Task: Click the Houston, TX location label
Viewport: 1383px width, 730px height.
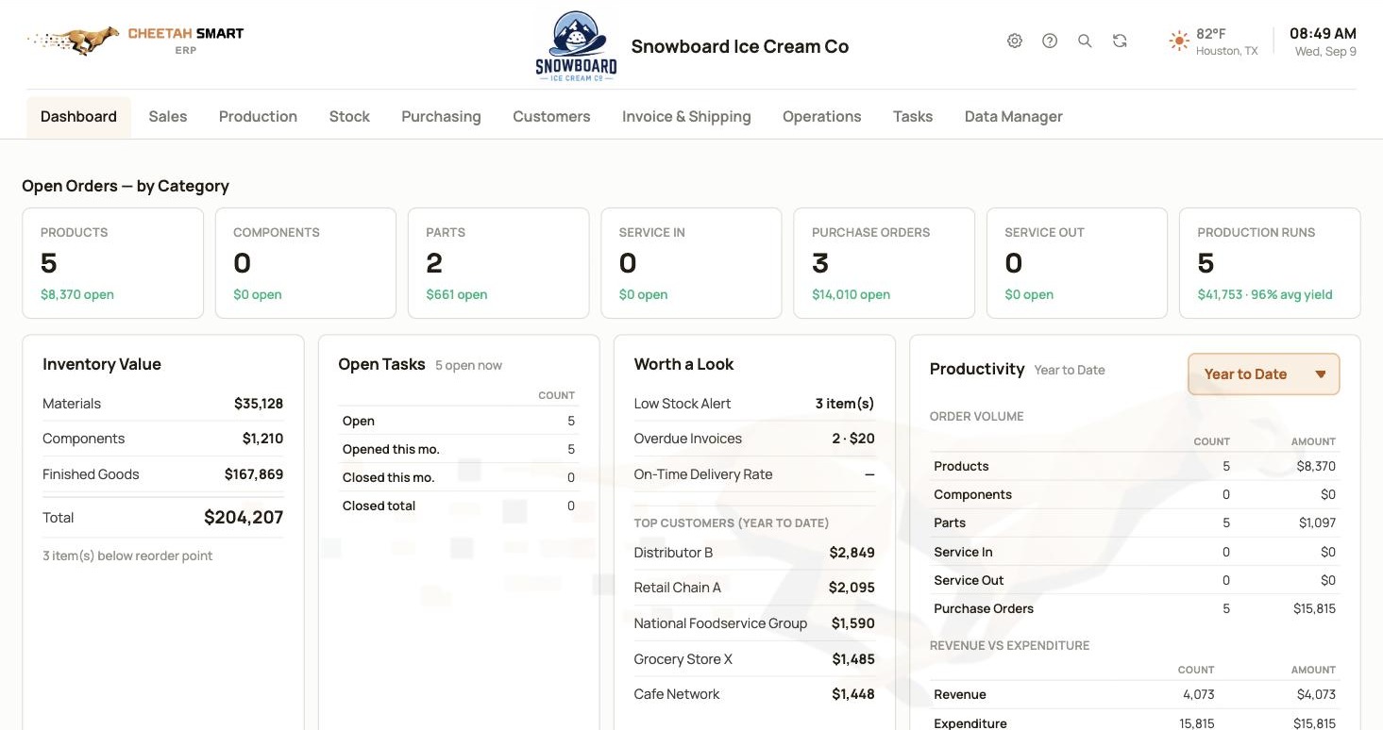Action: coord(1226,51)
